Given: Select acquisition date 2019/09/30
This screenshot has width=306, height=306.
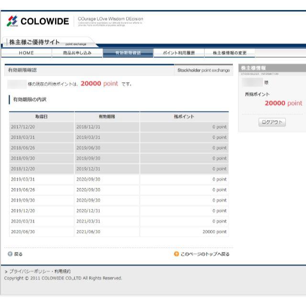Looking at the screenshot, I should (x=23, y=200).
